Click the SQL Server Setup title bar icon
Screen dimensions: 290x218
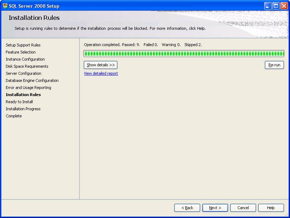pos(5,6)
